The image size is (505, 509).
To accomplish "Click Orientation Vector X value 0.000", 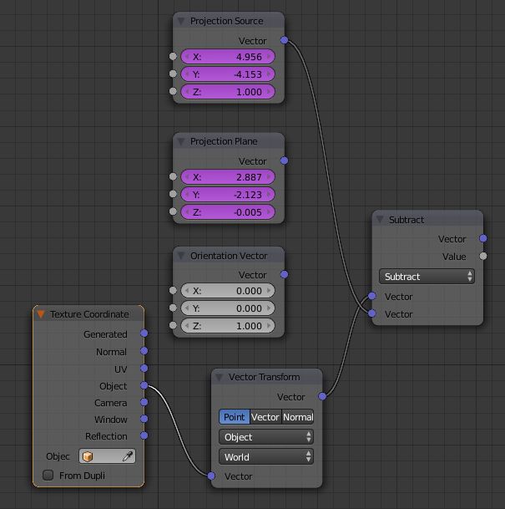I will tap(228, 291).
